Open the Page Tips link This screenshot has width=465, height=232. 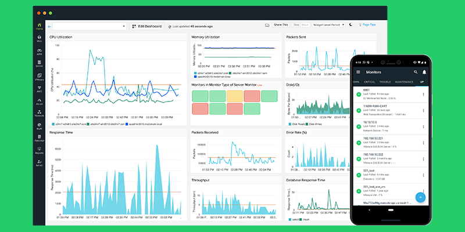click(369, 25)
